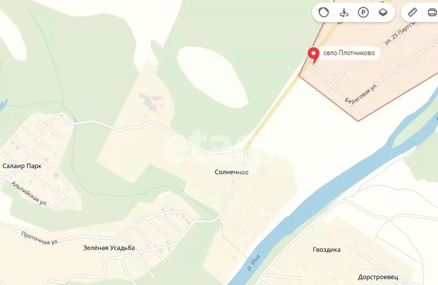Click the Альпийская ул. street label
The image size is (438, 285).
29,193
